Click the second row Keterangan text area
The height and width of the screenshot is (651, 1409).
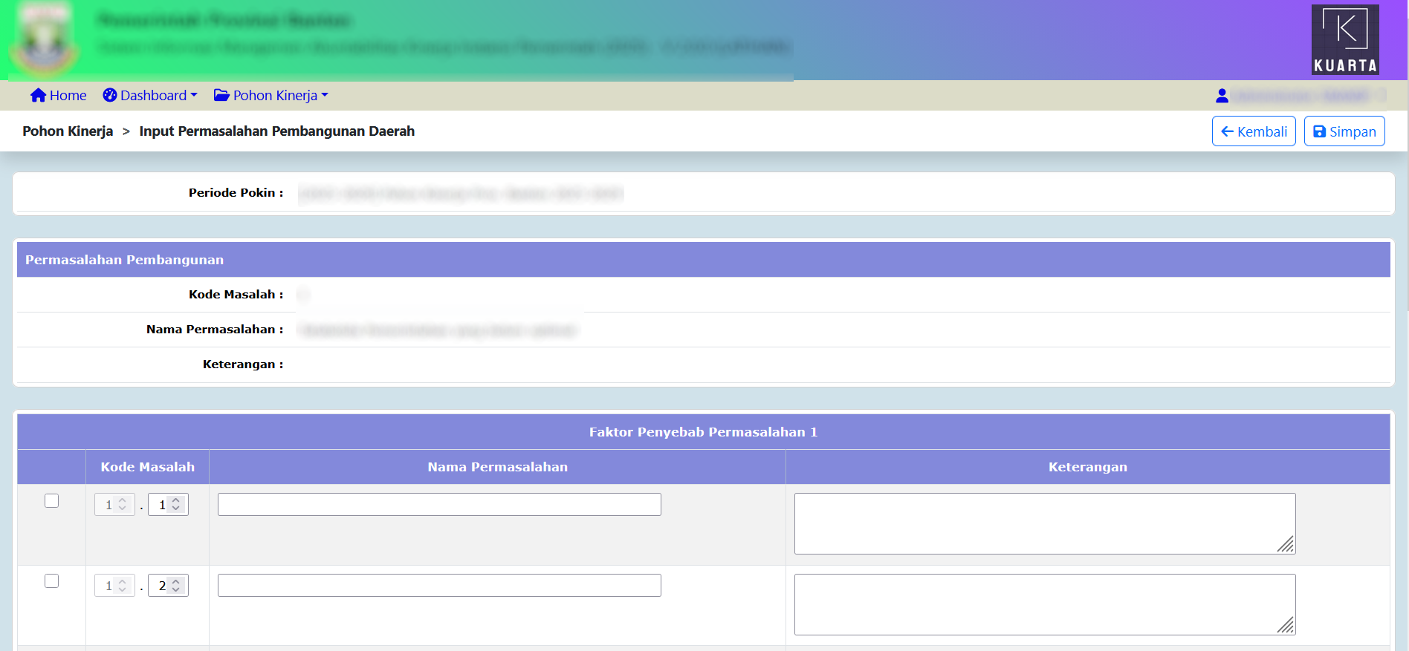click(x=1044, y=604)
